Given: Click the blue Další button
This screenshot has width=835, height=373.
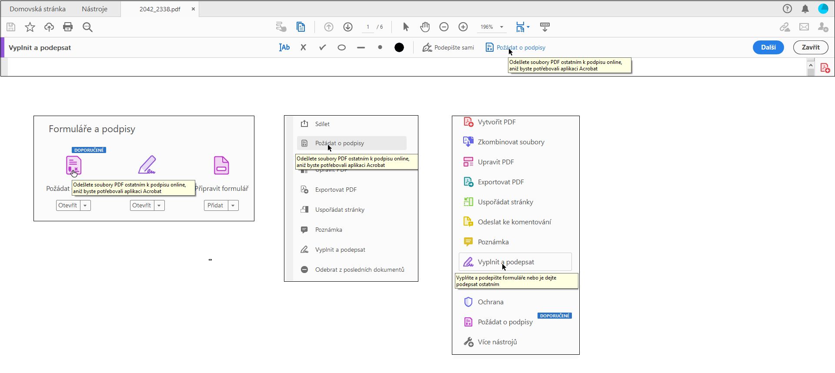Looking at the screenshot, I should 768,47.
